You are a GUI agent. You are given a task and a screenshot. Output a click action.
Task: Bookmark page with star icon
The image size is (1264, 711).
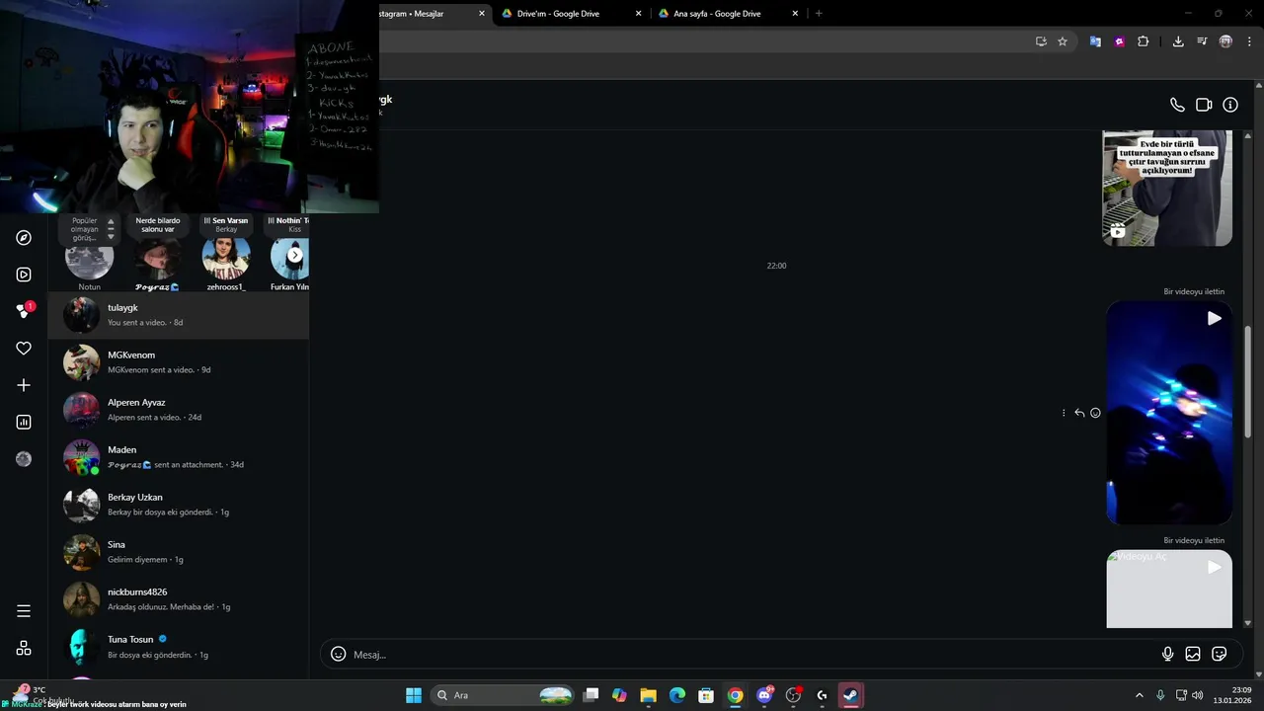[1063, 41]
